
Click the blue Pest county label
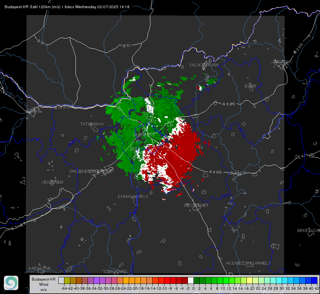225,196
